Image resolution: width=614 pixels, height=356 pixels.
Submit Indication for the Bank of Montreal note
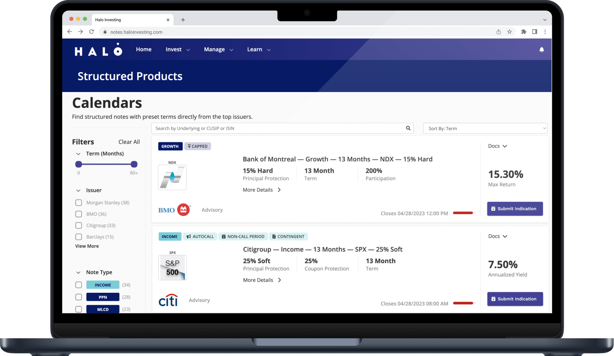point(515,209)
